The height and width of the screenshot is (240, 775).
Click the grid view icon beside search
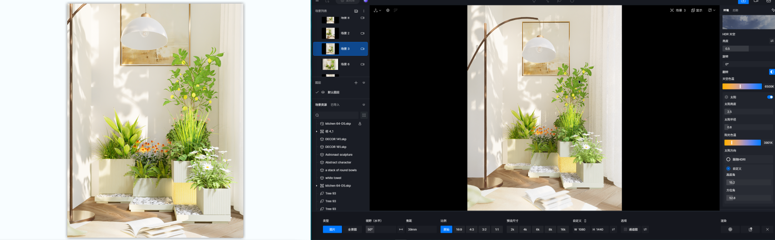point(364,115)
